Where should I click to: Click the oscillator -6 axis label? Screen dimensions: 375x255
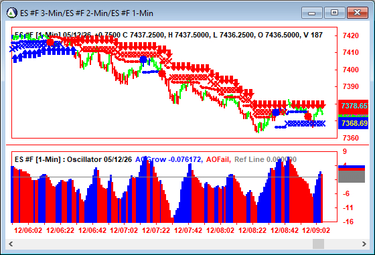pos(346,193)
